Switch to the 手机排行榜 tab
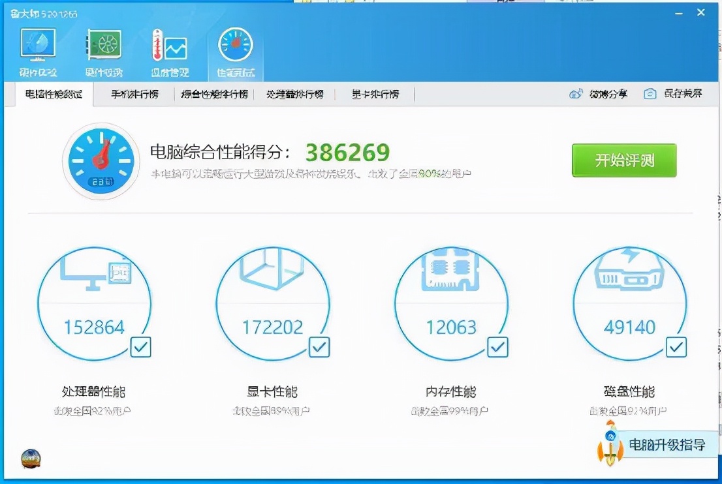 (x=134, y=94)
